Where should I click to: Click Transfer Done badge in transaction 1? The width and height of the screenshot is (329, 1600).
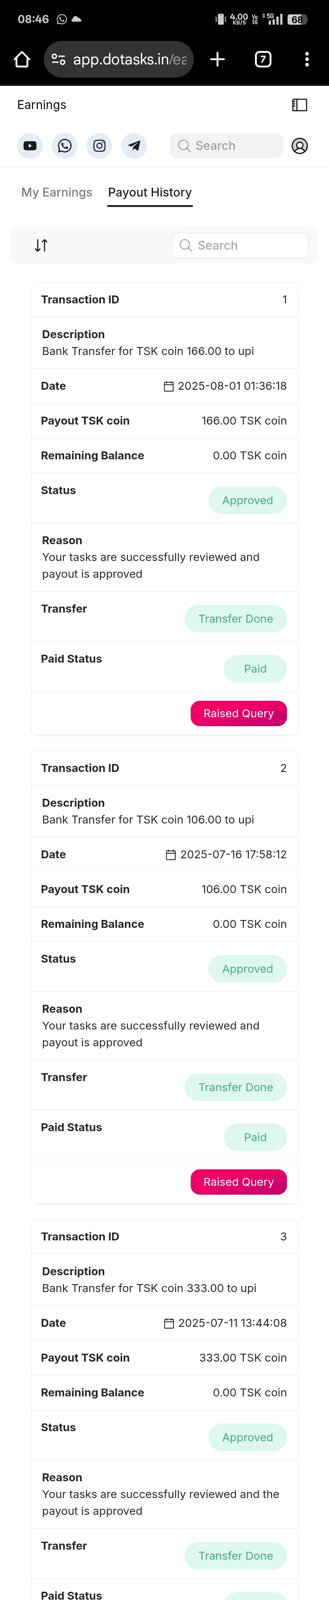point(235,619)
